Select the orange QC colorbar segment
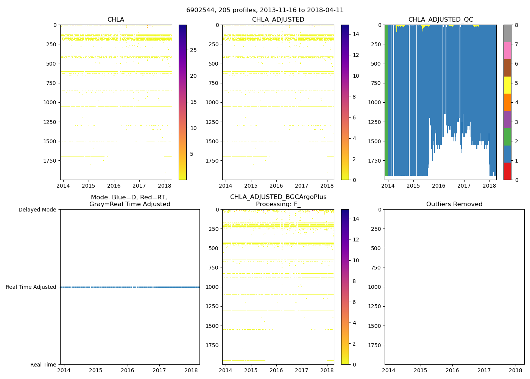 507,102
